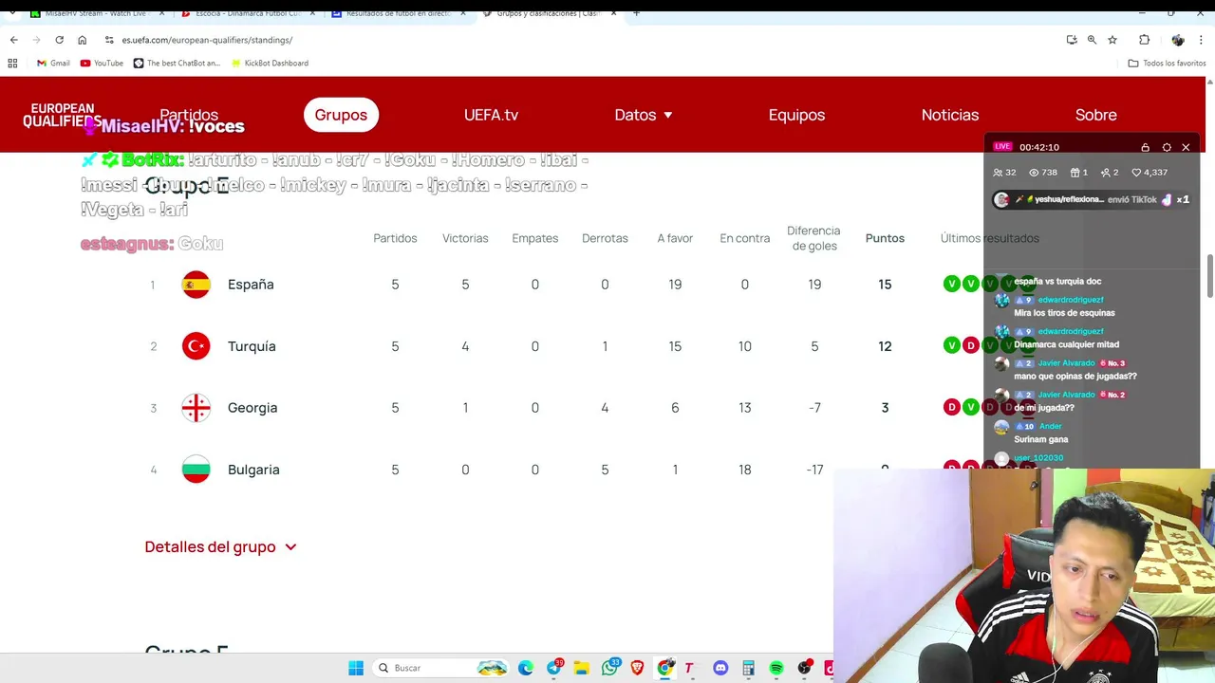Open the Sobre navigation item
The height and width of the screenshot is (683, 1215).
tap(1095, 115)
